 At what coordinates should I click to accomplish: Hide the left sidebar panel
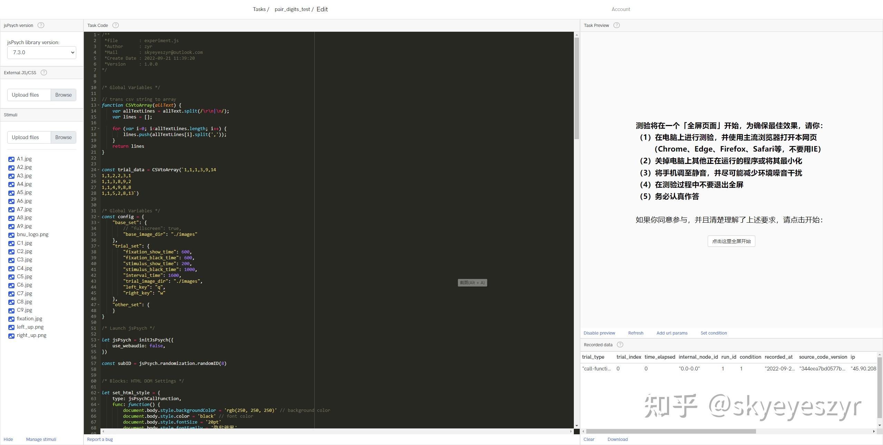[8, 439]
